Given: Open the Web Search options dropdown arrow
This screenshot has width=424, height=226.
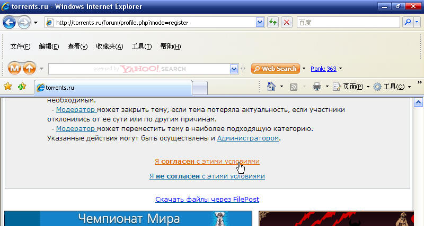Looking at the screenshot, I should [304, 69].
